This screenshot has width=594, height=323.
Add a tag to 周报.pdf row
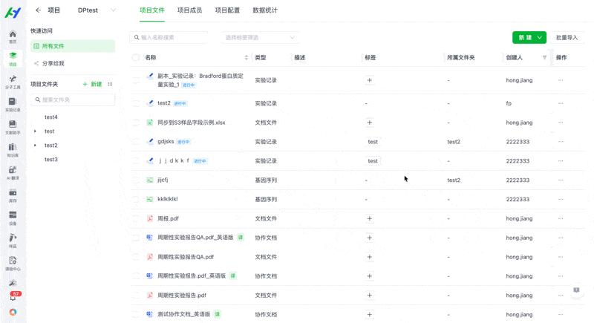coord(369,218)
